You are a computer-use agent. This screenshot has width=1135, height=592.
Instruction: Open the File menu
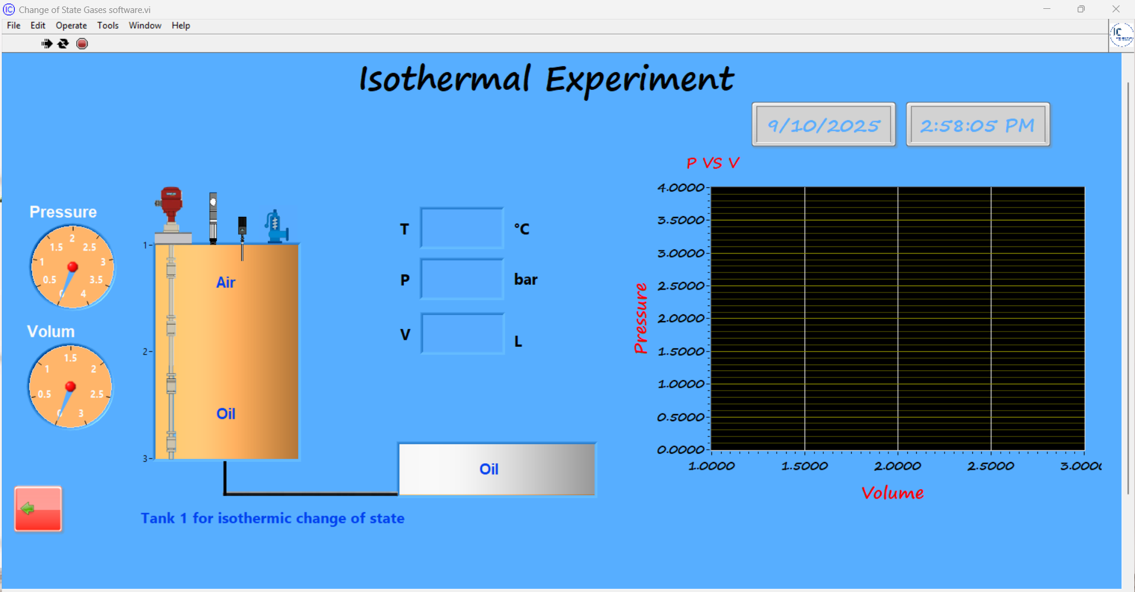click(x=14, y=25)
